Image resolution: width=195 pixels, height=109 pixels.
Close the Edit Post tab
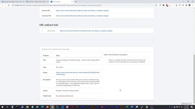48,2
